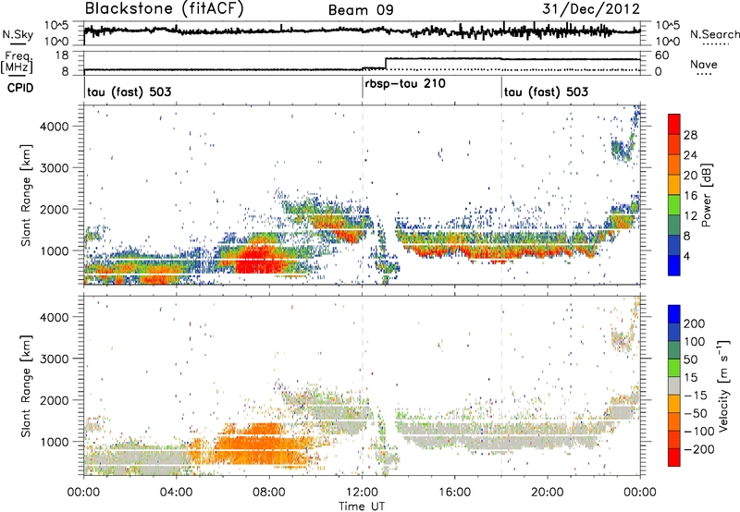Click the '100' velocity colorbar label
Screen dimensions: 740x512
(x=695, y=342)
